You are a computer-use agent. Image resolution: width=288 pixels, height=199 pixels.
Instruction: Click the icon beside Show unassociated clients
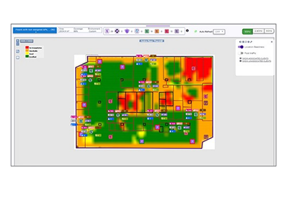click(x=241, y=61)
